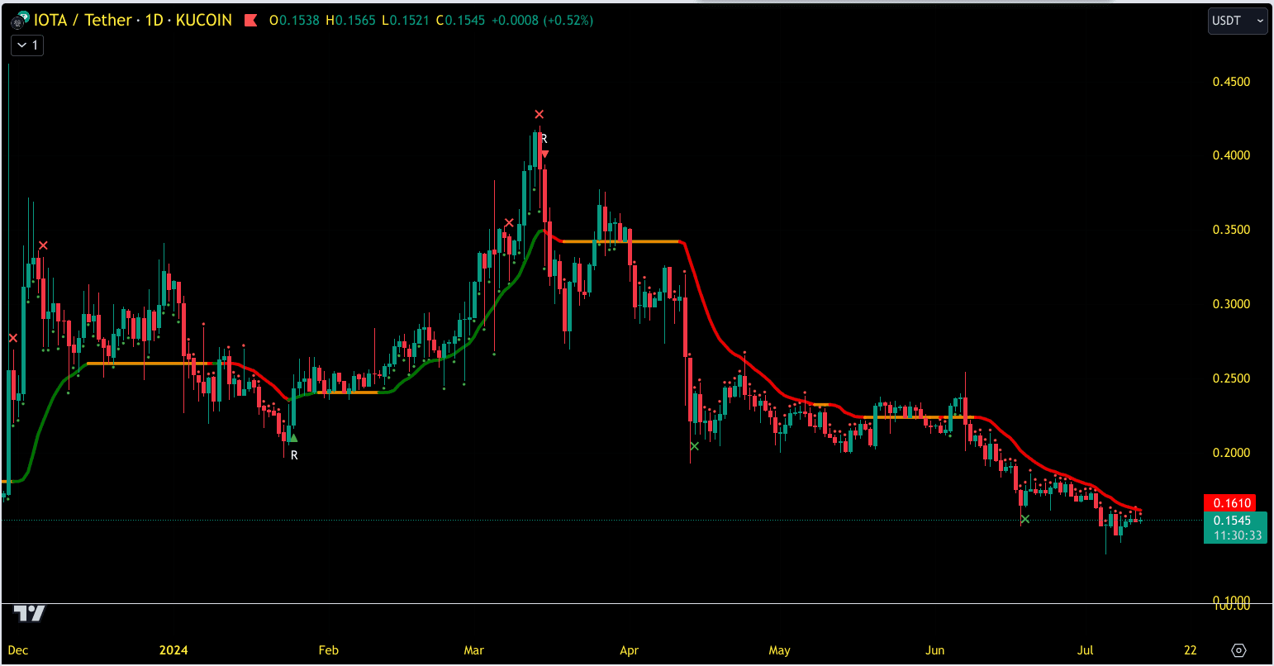Click the Mar label on time axis

[473, 650]
